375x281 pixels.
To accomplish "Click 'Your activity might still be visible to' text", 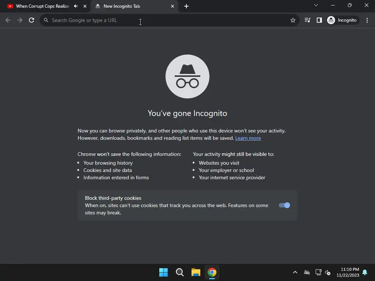I will pos(233,154).
